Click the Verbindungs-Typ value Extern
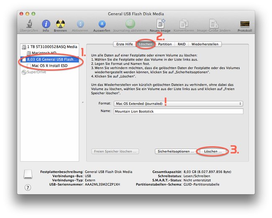The height and width of the screenshot is (218, 272). pos(90,180)
